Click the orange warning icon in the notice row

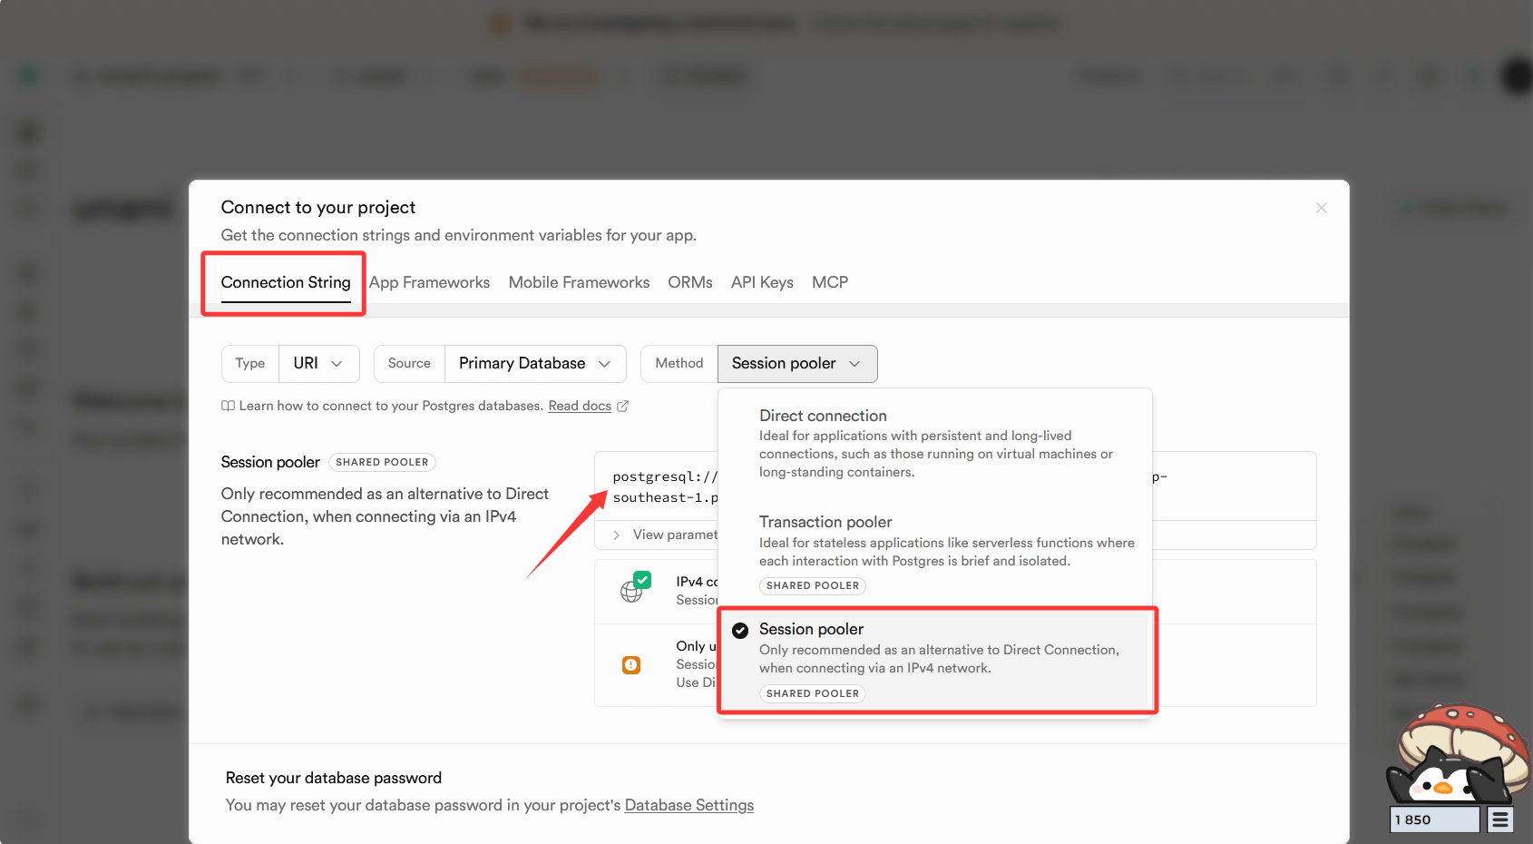click(631, 665)
